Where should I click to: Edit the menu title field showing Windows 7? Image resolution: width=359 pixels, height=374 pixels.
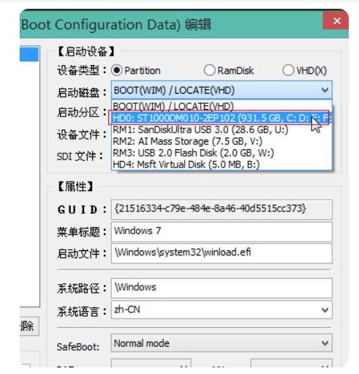coord(222,231)
